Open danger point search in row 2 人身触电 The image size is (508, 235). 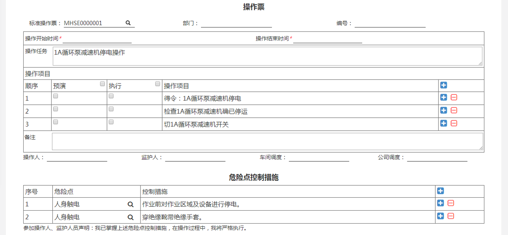coord(130,217)
